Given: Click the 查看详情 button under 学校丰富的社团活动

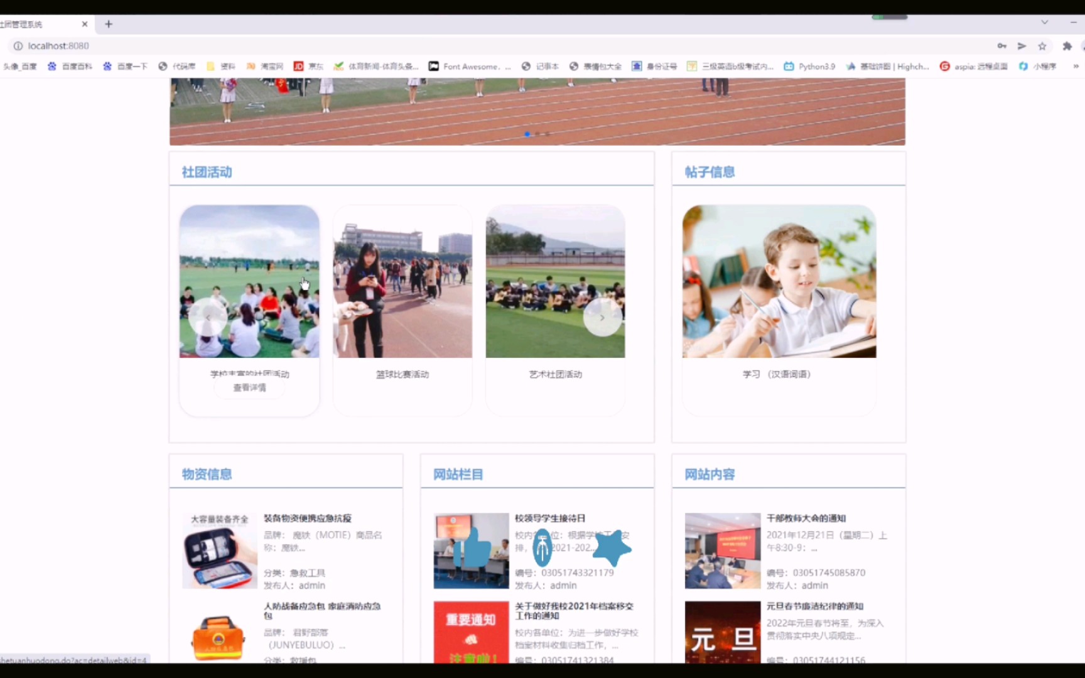Looking at the screenshot, I should tap(249, 387).
